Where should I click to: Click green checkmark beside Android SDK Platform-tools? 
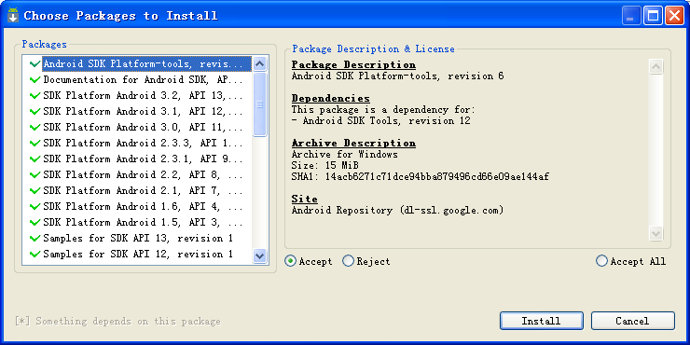click(35, 63)
